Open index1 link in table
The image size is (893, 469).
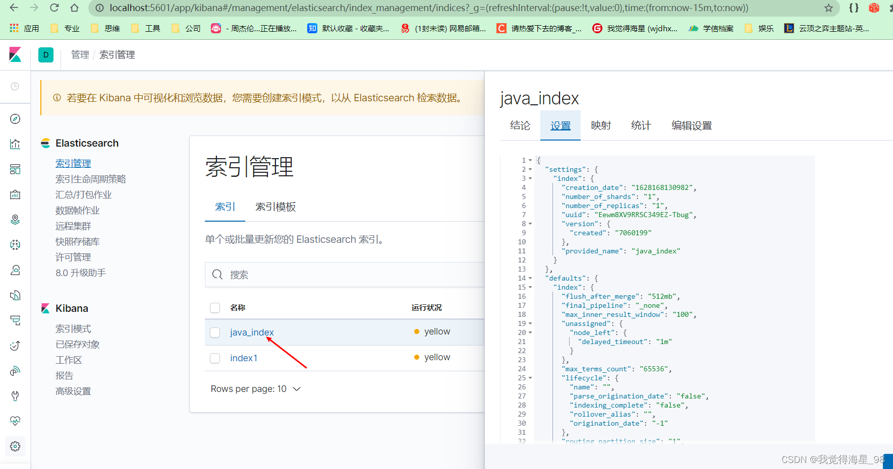(244, 358)
